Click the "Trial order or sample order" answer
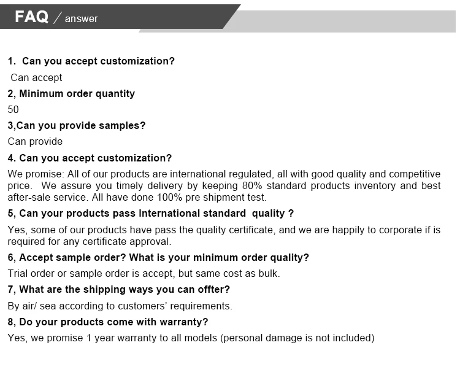Screen dimensions: 460x372 coord(144,273)
